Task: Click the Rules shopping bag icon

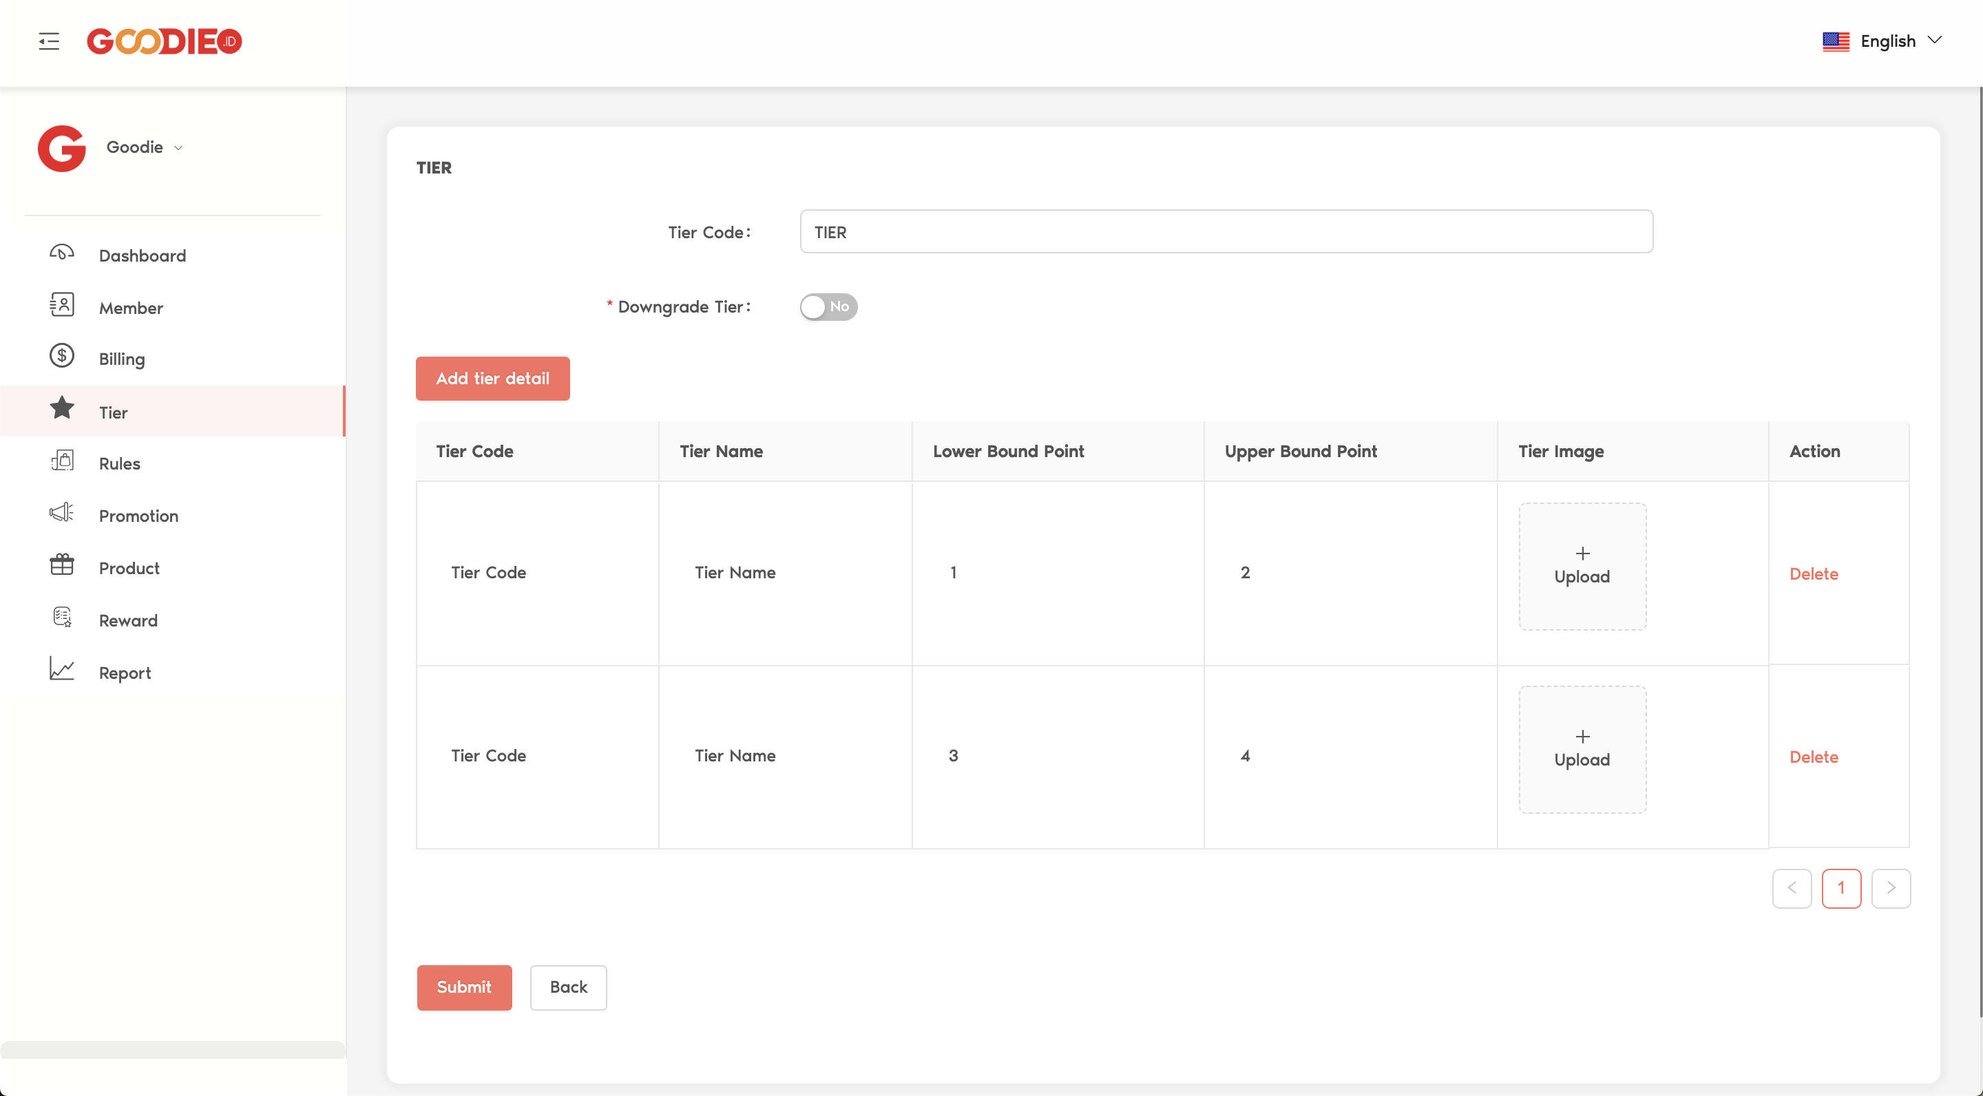Action: 61,461
